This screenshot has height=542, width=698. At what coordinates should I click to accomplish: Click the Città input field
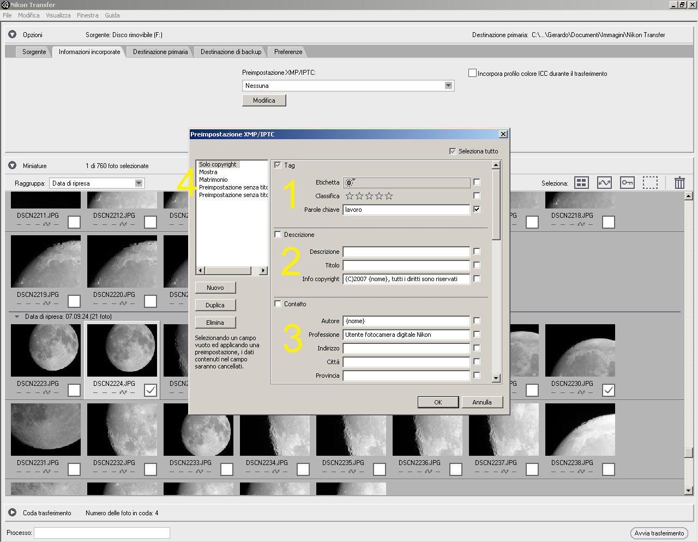[x=406, y=362]
